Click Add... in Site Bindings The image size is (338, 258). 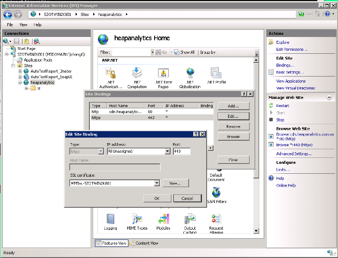(234, 106)
